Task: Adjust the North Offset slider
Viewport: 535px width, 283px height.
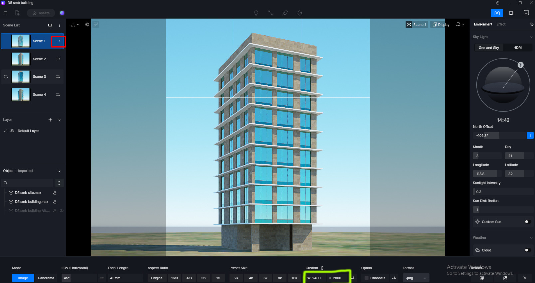Action: (x=499, y=136)
